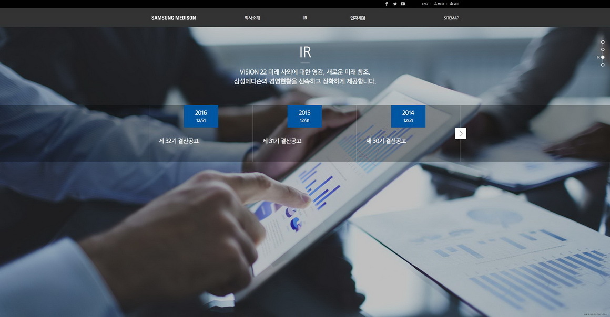
Task: Open 제 31기 결산공고 report
Action: click(x=282, y=141)
